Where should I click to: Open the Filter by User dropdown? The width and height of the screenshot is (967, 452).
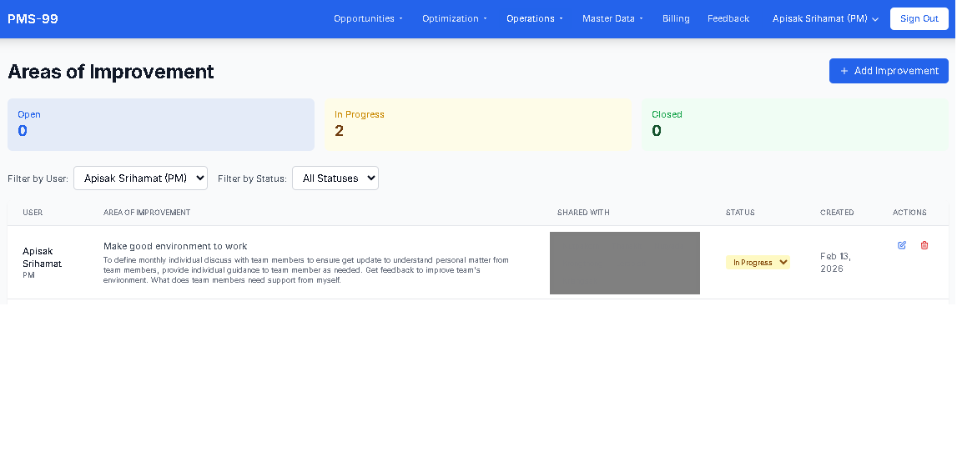click(140, 178)
